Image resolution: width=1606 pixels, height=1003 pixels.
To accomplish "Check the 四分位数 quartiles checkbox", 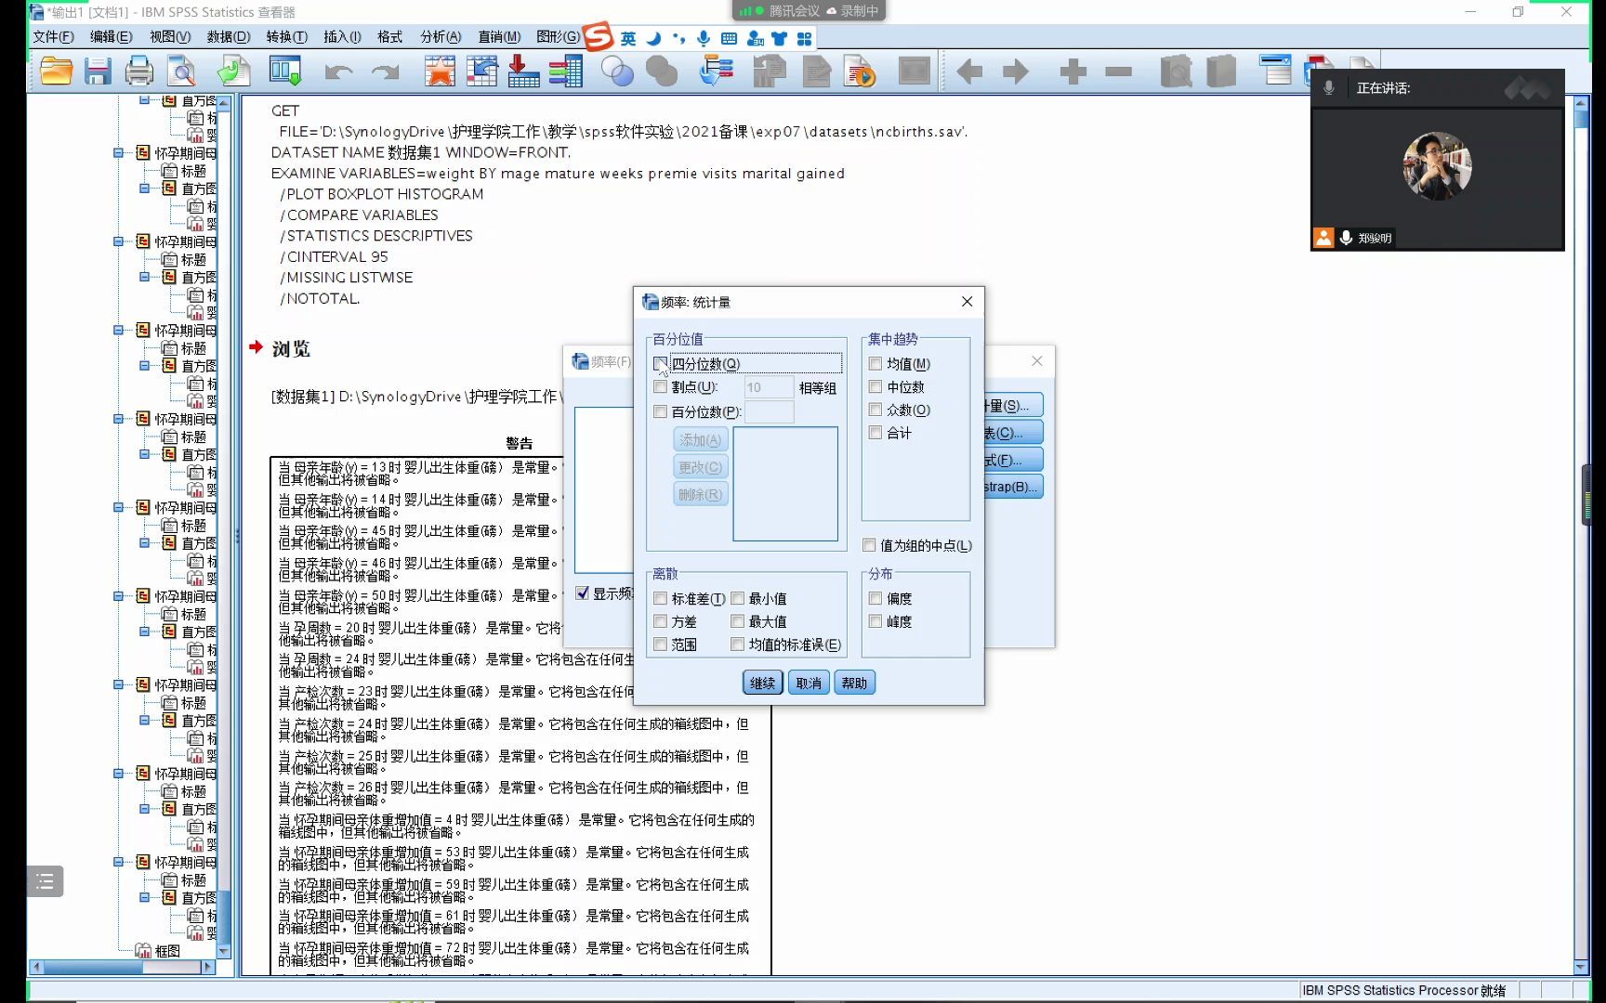I will point(660,364).
